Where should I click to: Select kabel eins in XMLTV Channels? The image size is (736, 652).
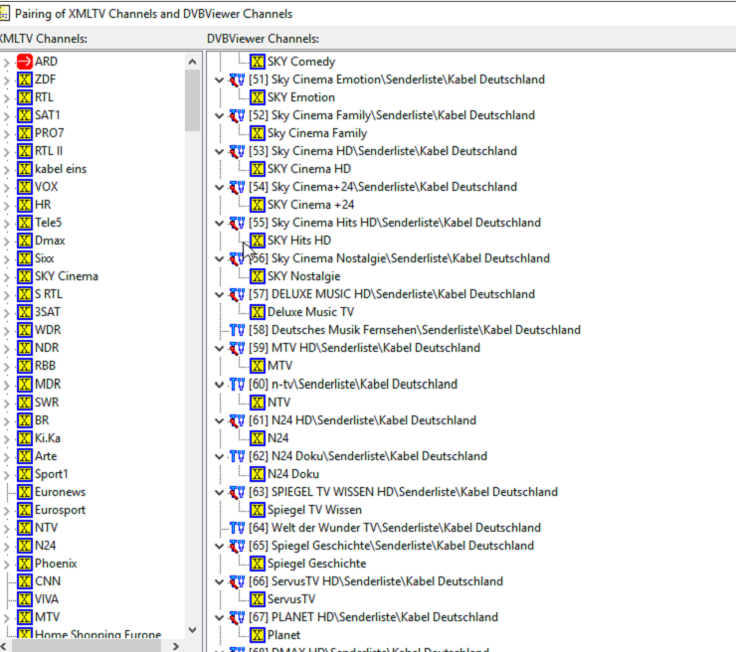tap(61, 169)
